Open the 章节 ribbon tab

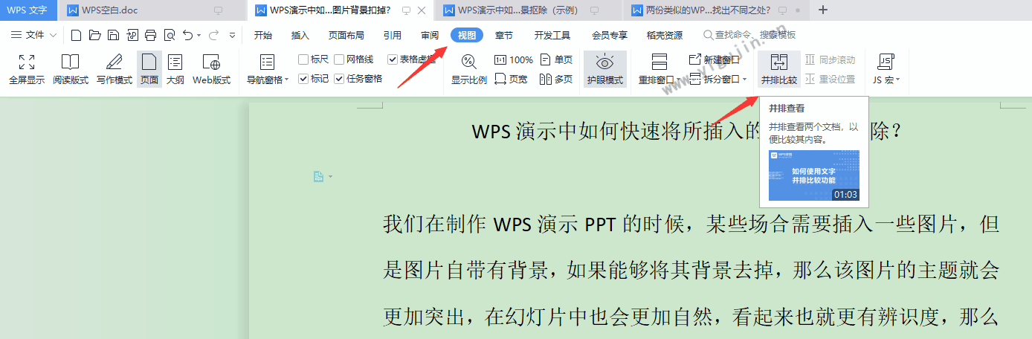coord(504,35)
